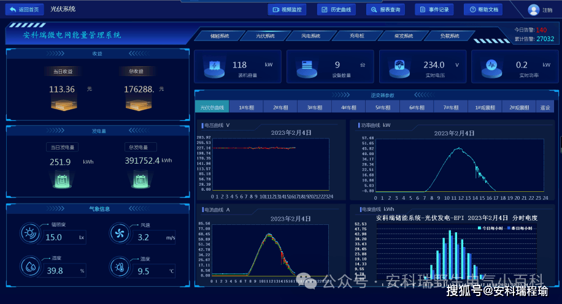This screenshot has width=562, height=304.
Task: Select the 遥设 tab
Action: pos(545,107)
